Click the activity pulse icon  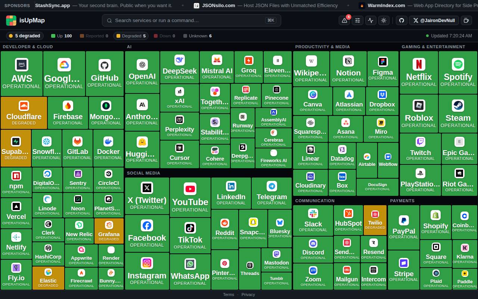370,21
